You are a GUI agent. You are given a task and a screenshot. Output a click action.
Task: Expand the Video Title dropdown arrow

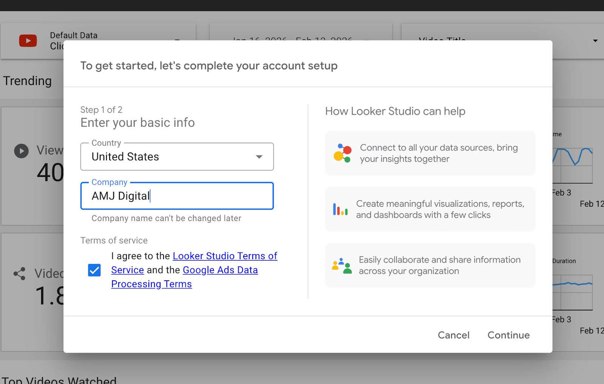595,41
